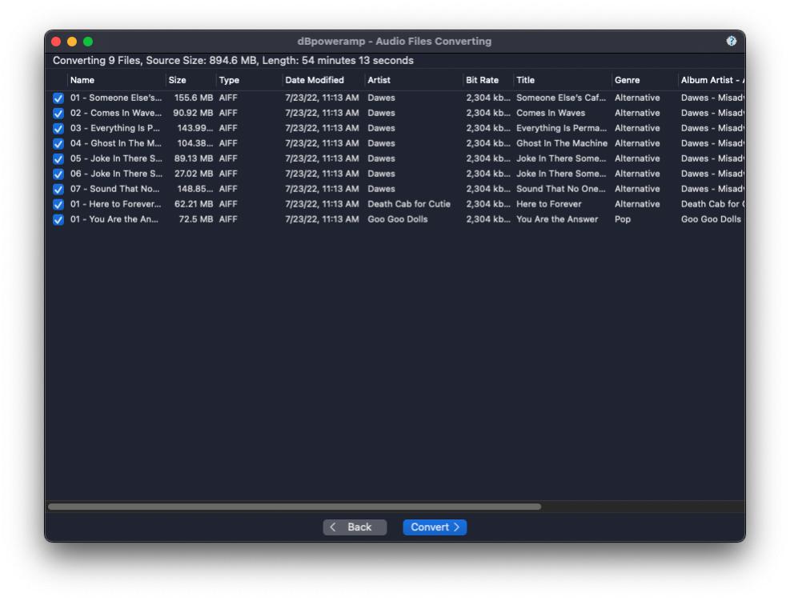This screenshot has height=601, width=790.
Task: Click the Everything Is Perma... title cell
Action: click(x=562, y=128)
